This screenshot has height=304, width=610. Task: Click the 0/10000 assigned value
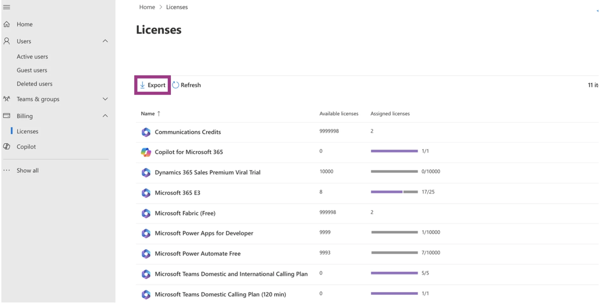coord(431,172)
